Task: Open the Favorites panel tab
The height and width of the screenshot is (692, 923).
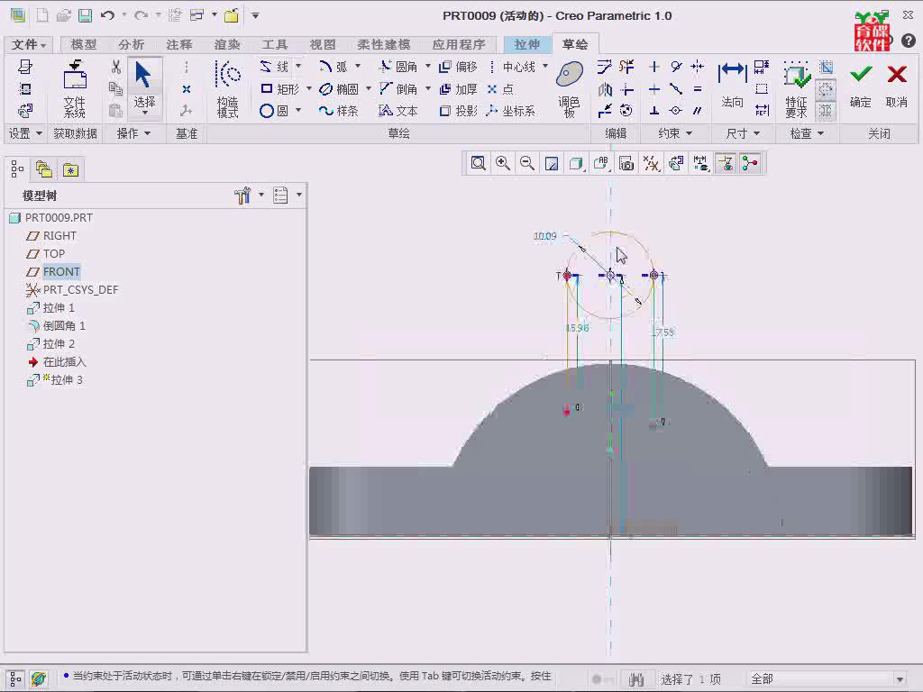Action: click(70, 170)
